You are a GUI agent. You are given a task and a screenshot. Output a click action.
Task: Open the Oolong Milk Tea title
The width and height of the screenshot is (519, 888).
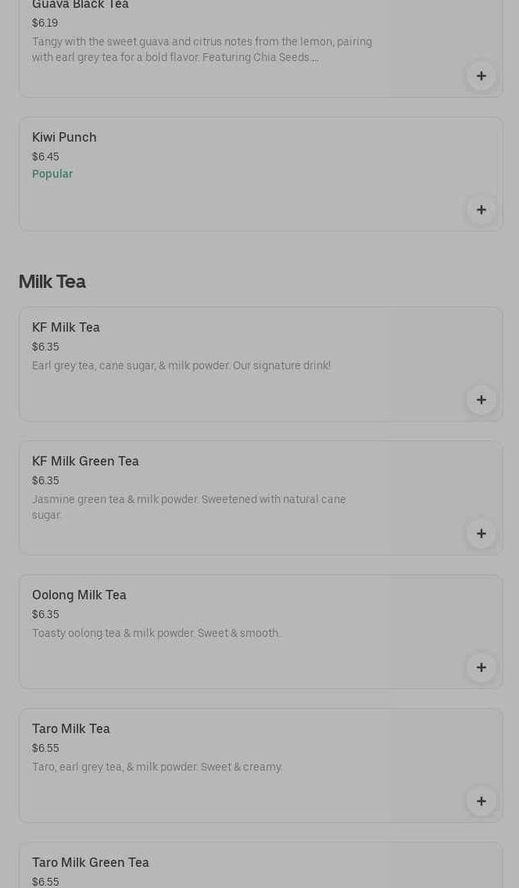[79, 595]
